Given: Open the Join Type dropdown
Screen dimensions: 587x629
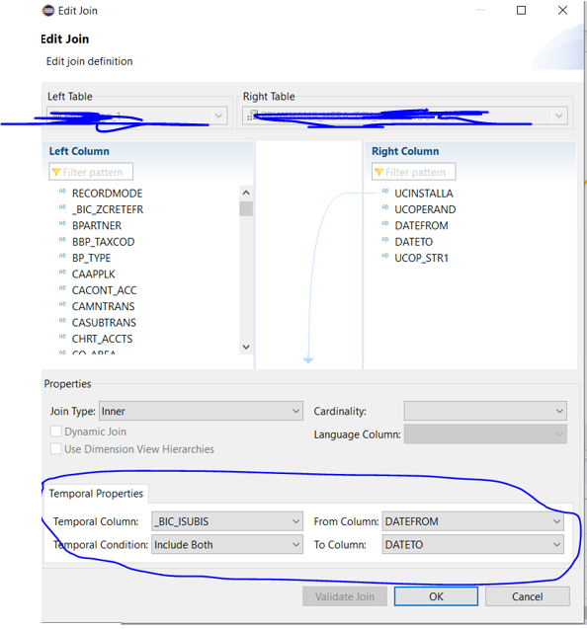Looking at the screenshot, I should tap(201, 411).
